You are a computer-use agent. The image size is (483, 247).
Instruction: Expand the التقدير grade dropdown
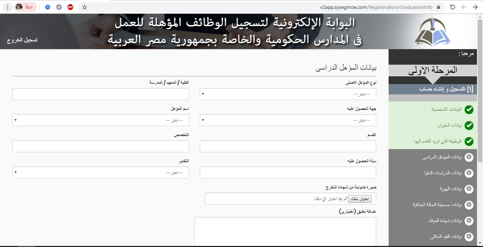(101, 173)
